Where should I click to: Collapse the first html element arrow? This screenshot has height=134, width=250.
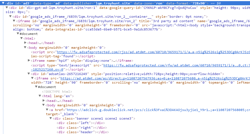21,38
